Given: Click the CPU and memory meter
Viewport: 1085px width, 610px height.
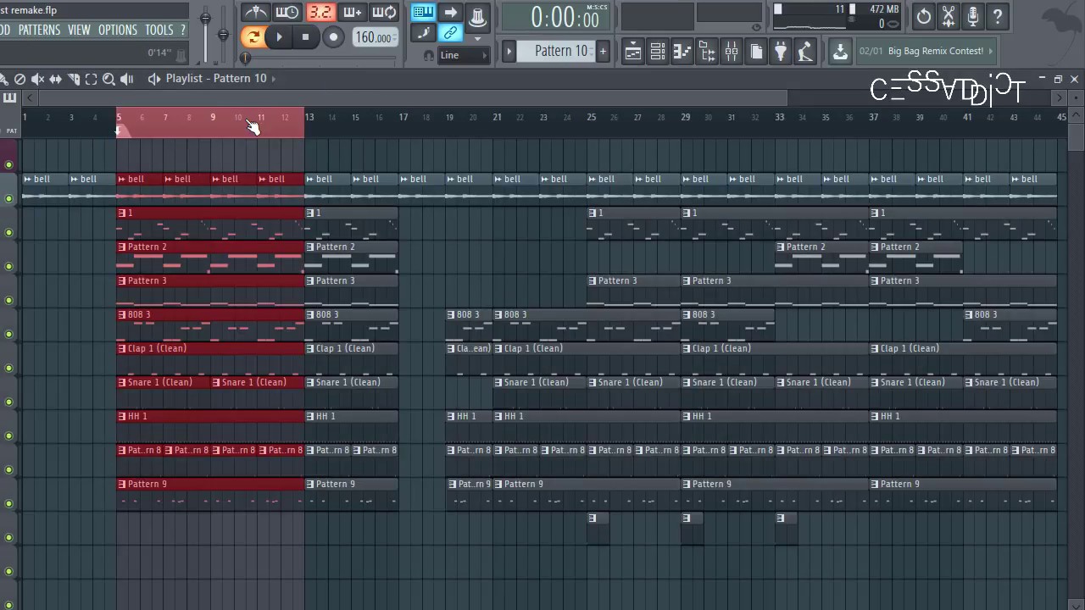Looking at the screenshot, I should coord(837,16).
